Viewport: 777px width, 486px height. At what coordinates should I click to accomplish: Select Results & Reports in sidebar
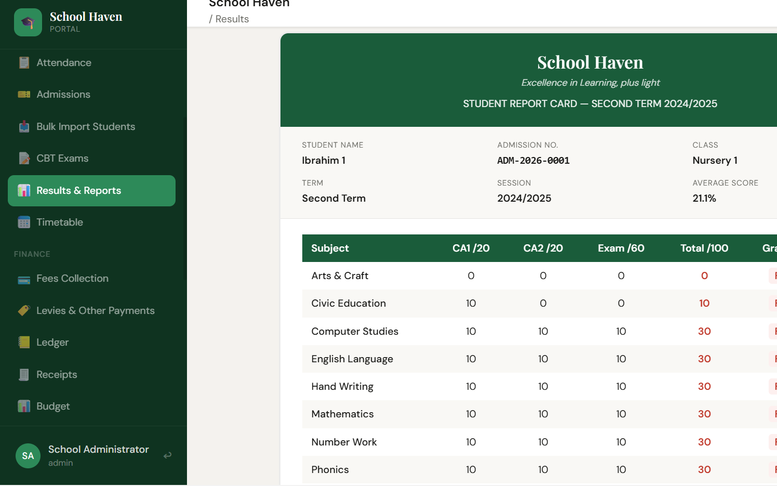point(91,191)
